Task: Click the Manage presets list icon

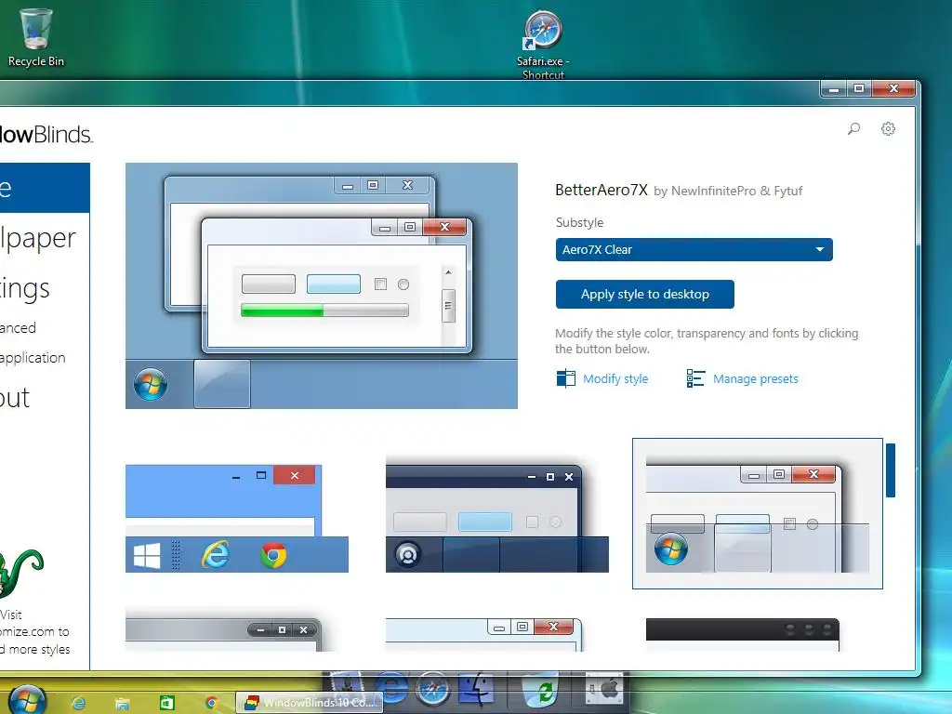Action: coord(695,378)
